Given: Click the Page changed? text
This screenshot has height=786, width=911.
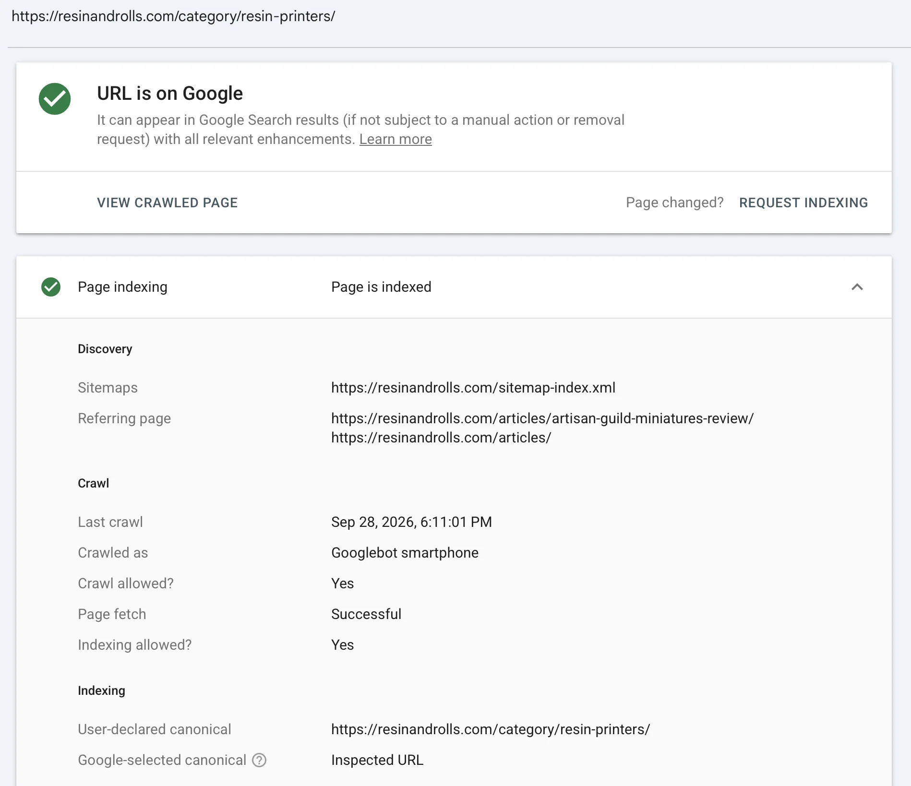Looking at the screenshot, I should coord(674,202).
